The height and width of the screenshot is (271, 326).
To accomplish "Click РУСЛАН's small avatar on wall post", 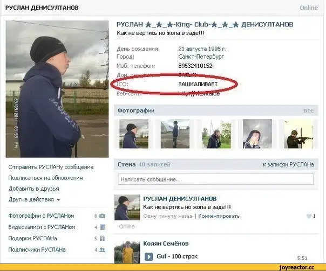I will [x=124, y=207].
